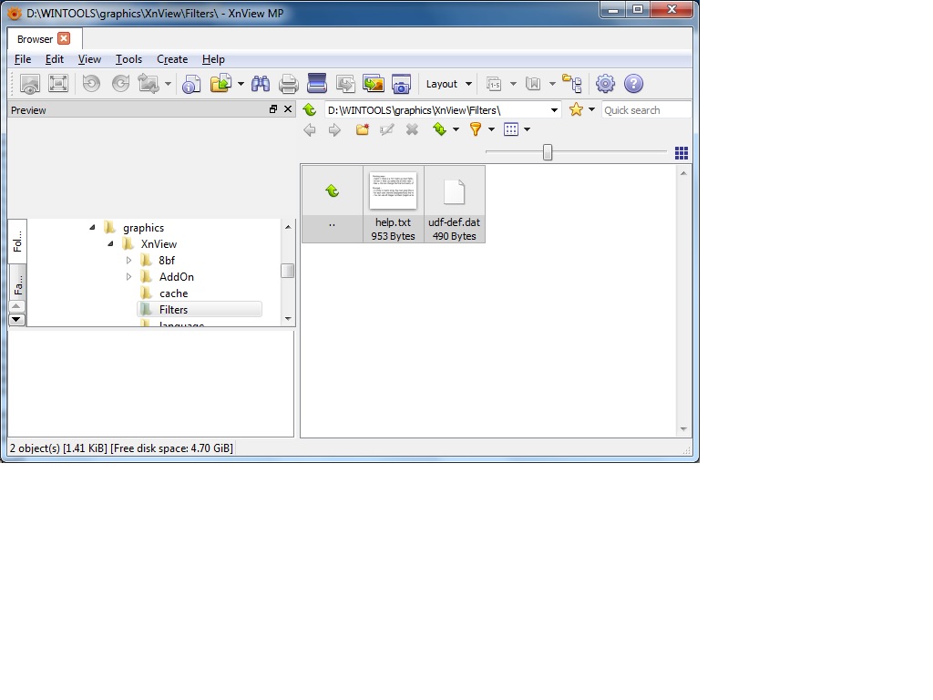This screenshot has width=933, height=700.
Task: Close the Browser tab with red X
Action: tap(64, 38)
